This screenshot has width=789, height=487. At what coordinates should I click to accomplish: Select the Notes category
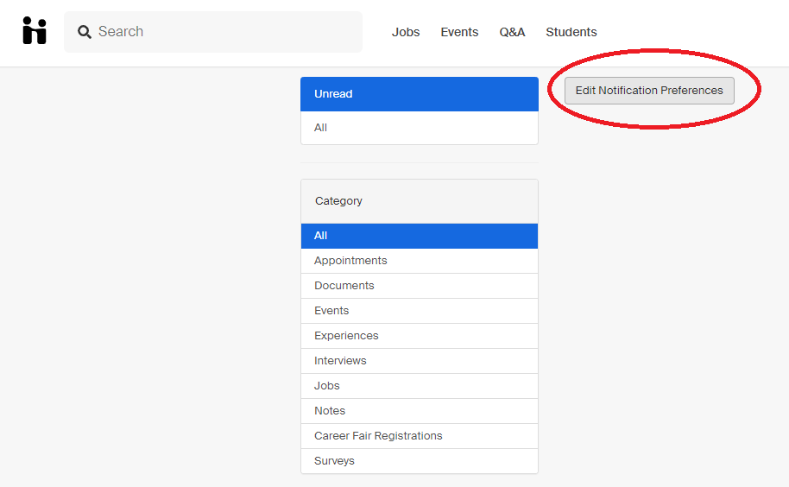tap(420, 411)
